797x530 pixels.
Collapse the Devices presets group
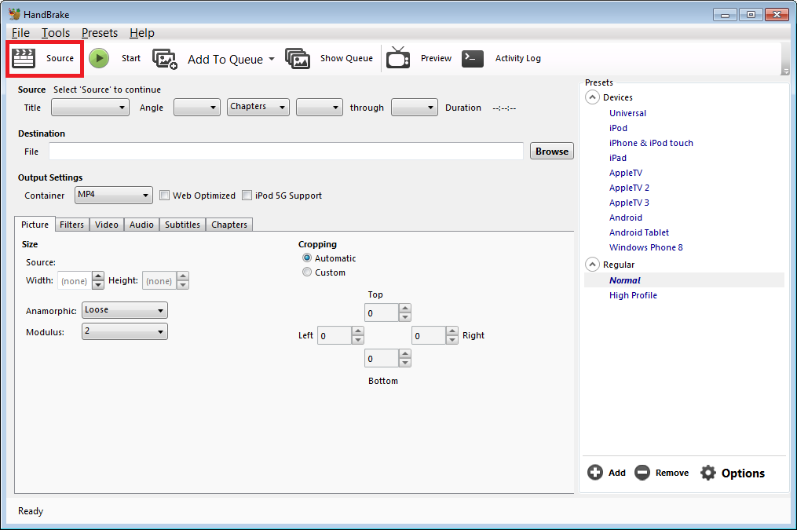tap(593, 97)
